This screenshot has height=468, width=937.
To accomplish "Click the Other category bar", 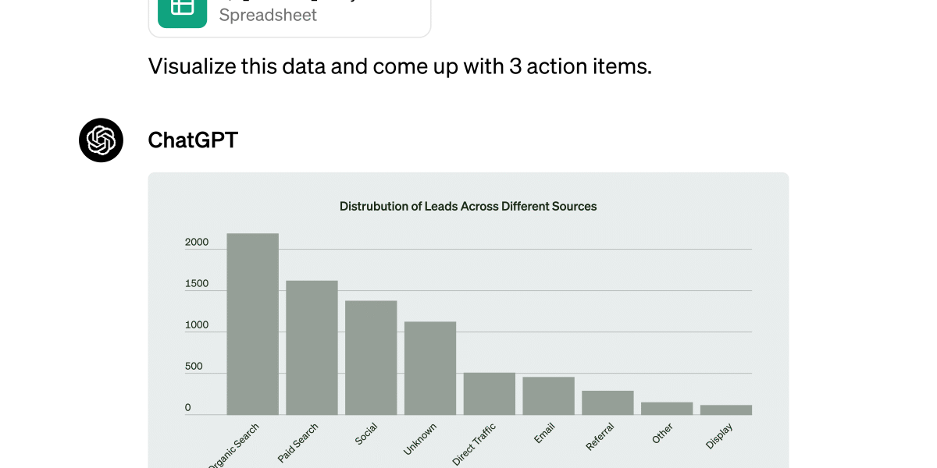I will pos(667,409).
